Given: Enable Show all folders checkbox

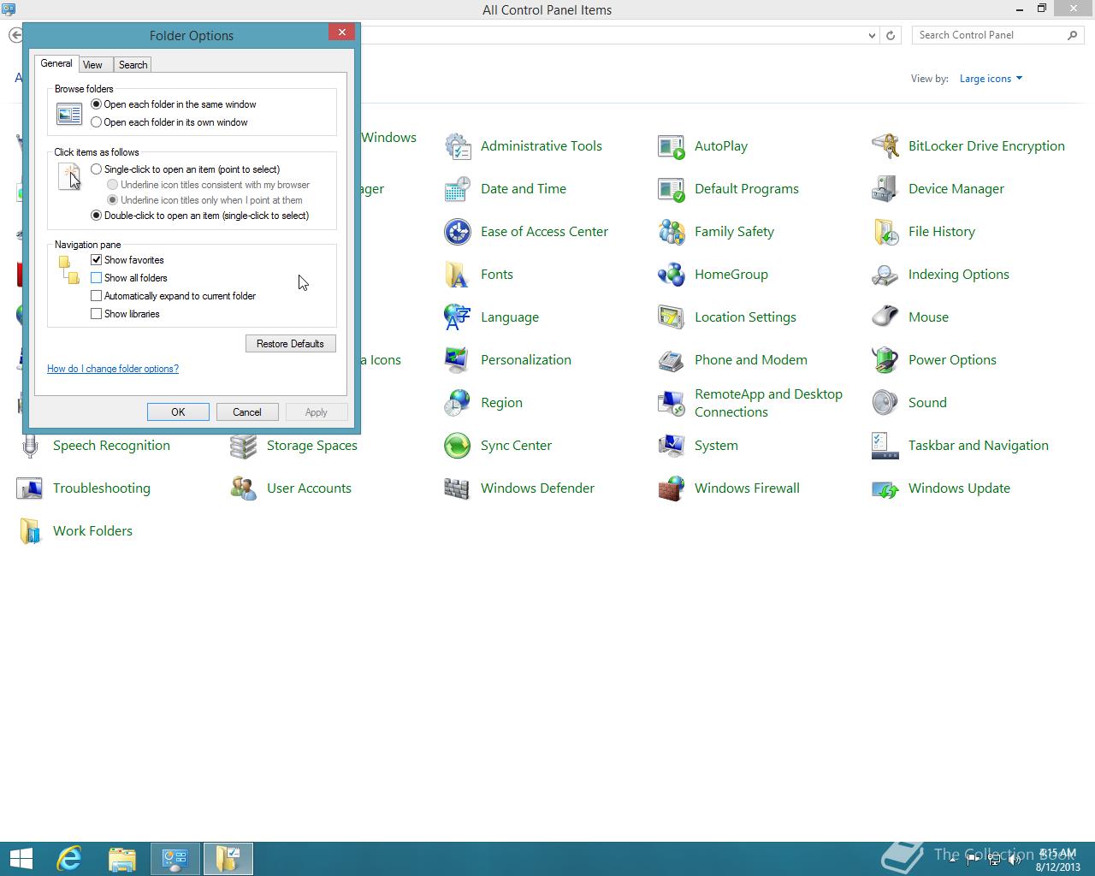Looking at the screenshot, I should point(96,278).
